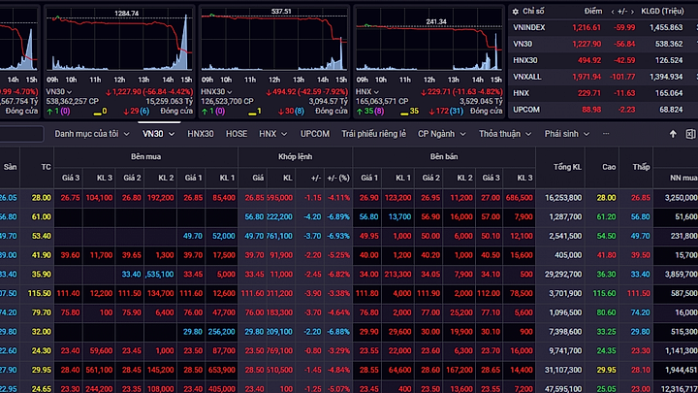
Task: Click HNX advancers count 35 (8)
Action: pyautogui.click(x=370, y=112)
